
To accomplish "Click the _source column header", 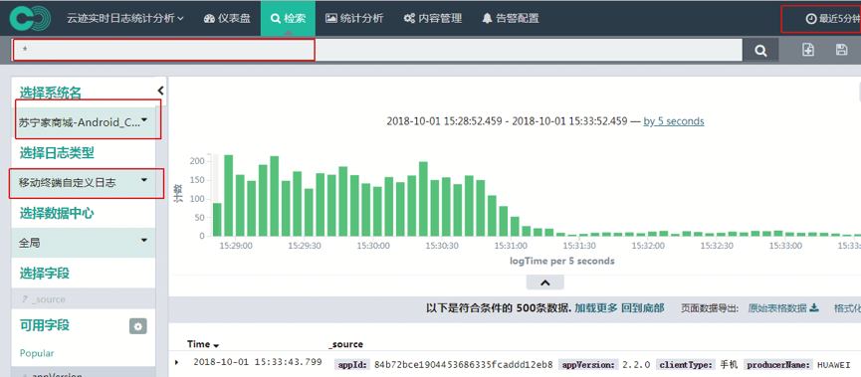I will click(x=346, y=344).
